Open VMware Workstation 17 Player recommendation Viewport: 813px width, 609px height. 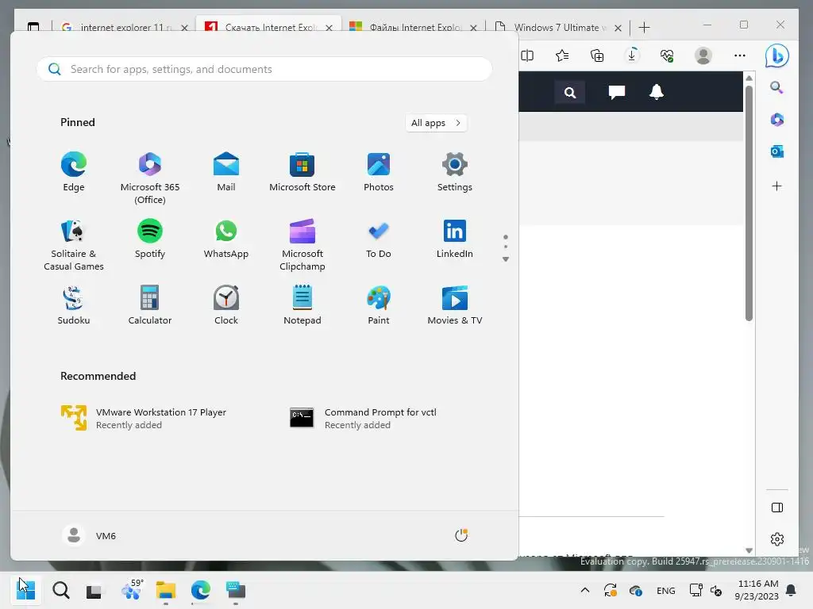pos(144,418)
